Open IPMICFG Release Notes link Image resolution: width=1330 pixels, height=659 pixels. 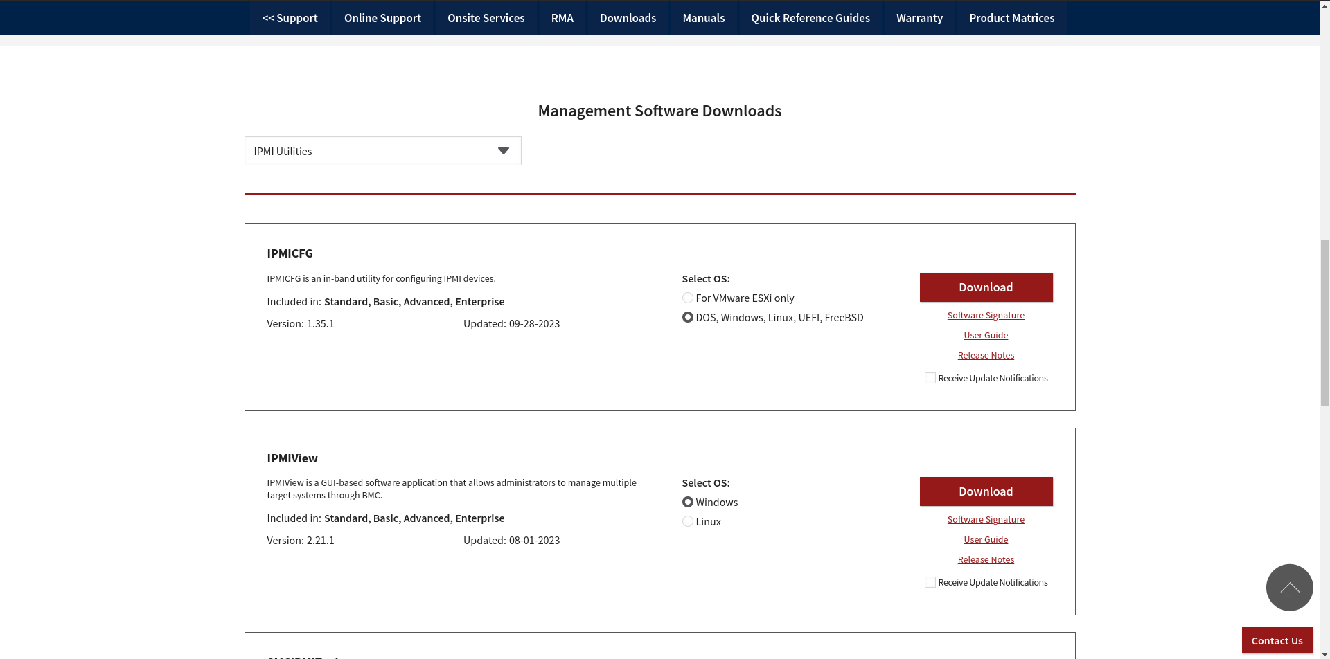pos(986,355)
